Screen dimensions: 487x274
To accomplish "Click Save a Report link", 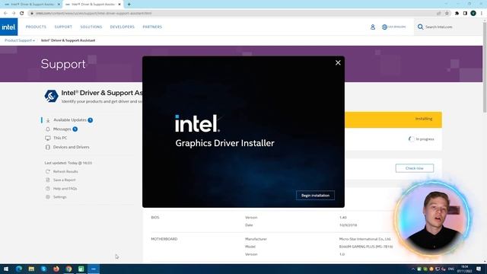I will [64, 180].
